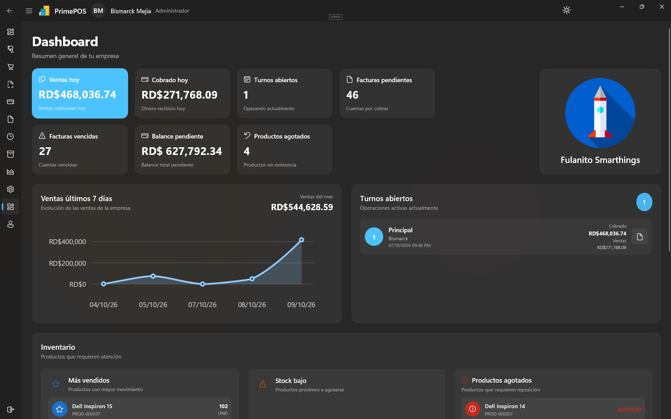
Task: Click the PrimePOS app logo
Action: click(x=44, y=11)
